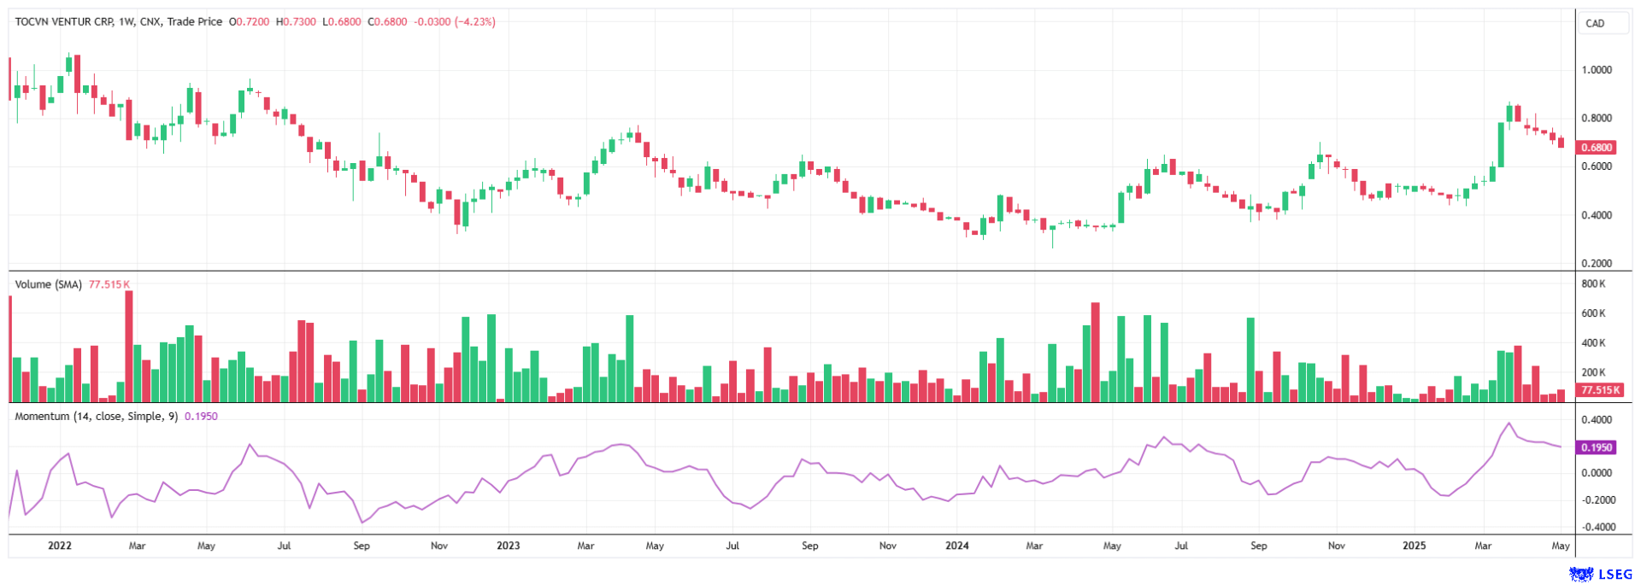The height and width of the screenshot is (584, 1641).
Task: Jump to 2025 marker on time axis
Action: pos(1414,546)
